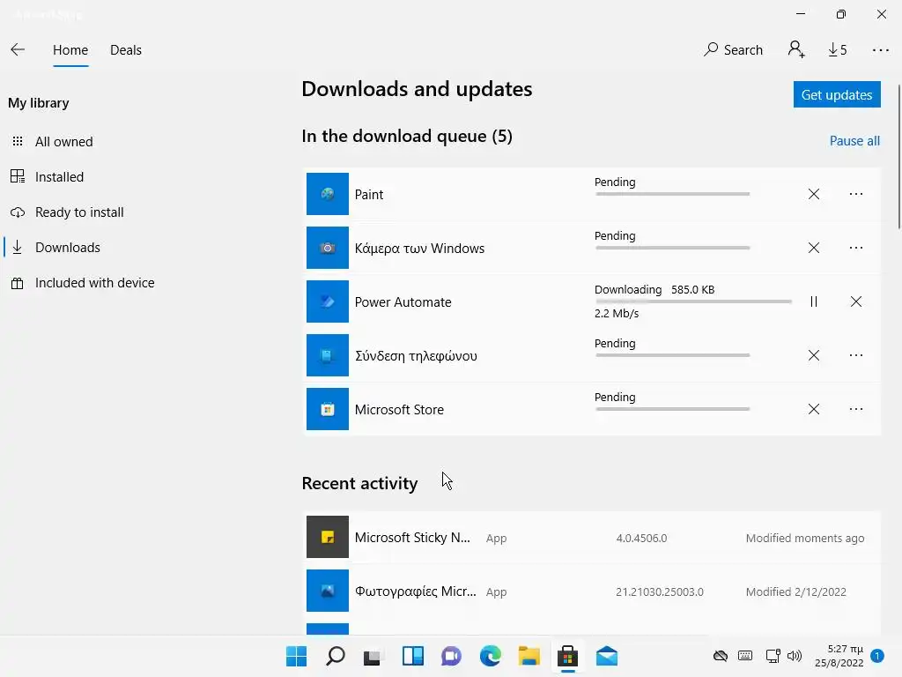This screenshot has height=677, width=902.
Task: Select All owned in My library
Action: point(63,142)
